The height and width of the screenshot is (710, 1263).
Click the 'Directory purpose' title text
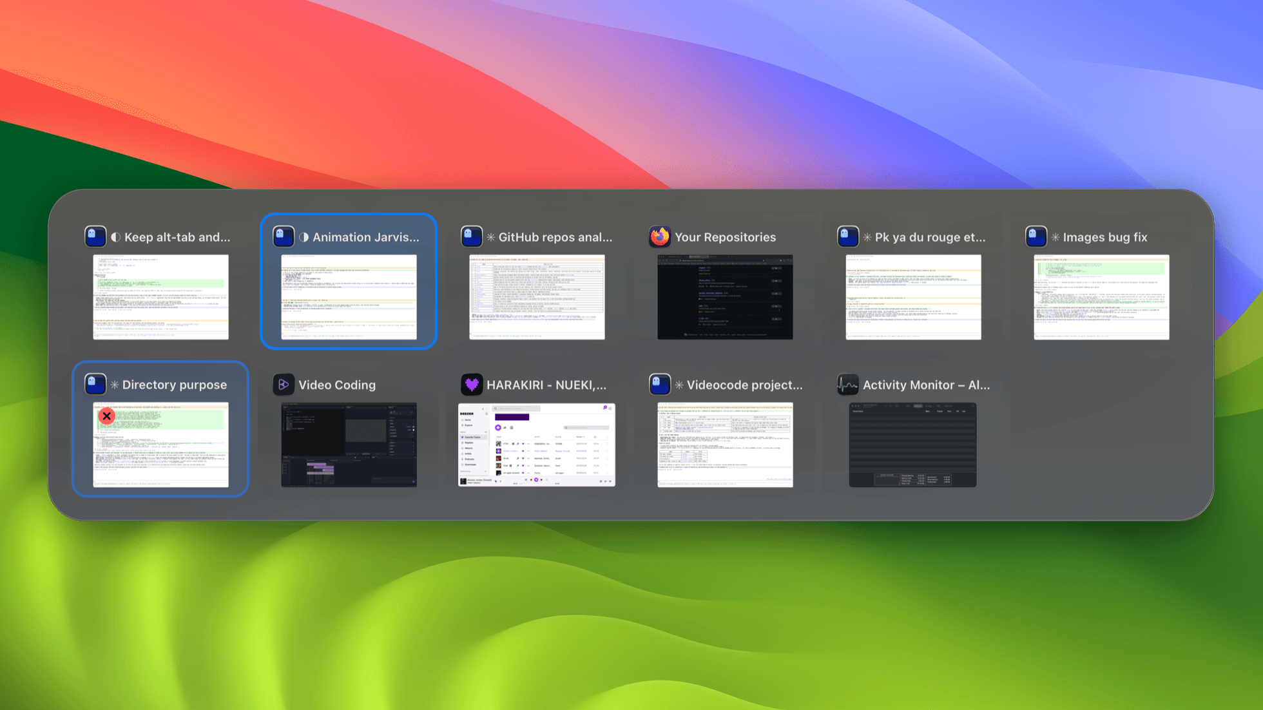tap(175, 385)
